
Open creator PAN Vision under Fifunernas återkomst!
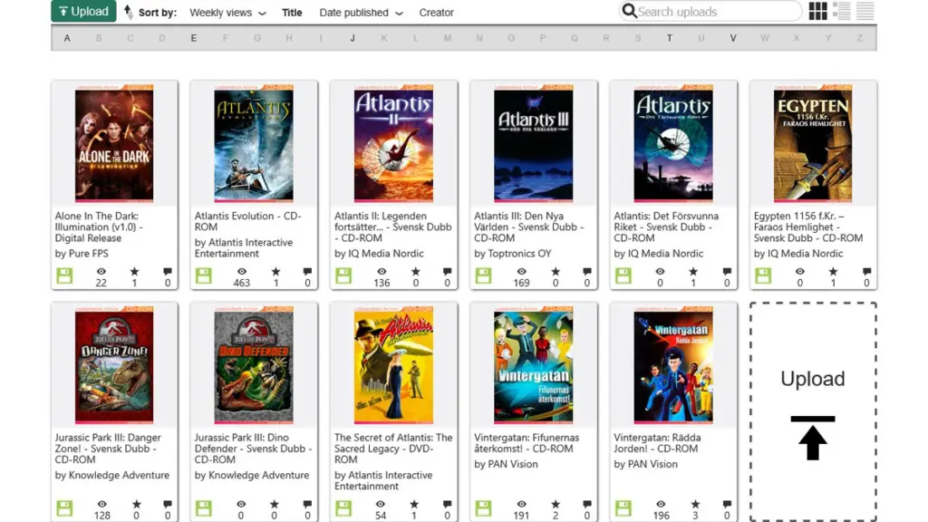(x=513, y=464)
